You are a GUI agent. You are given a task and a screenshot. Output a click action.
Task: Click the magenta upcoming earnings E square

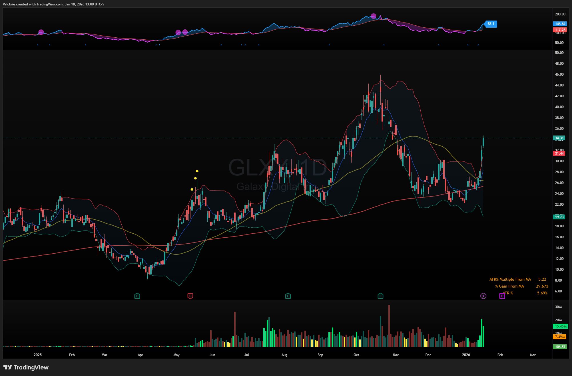[502, 296]
